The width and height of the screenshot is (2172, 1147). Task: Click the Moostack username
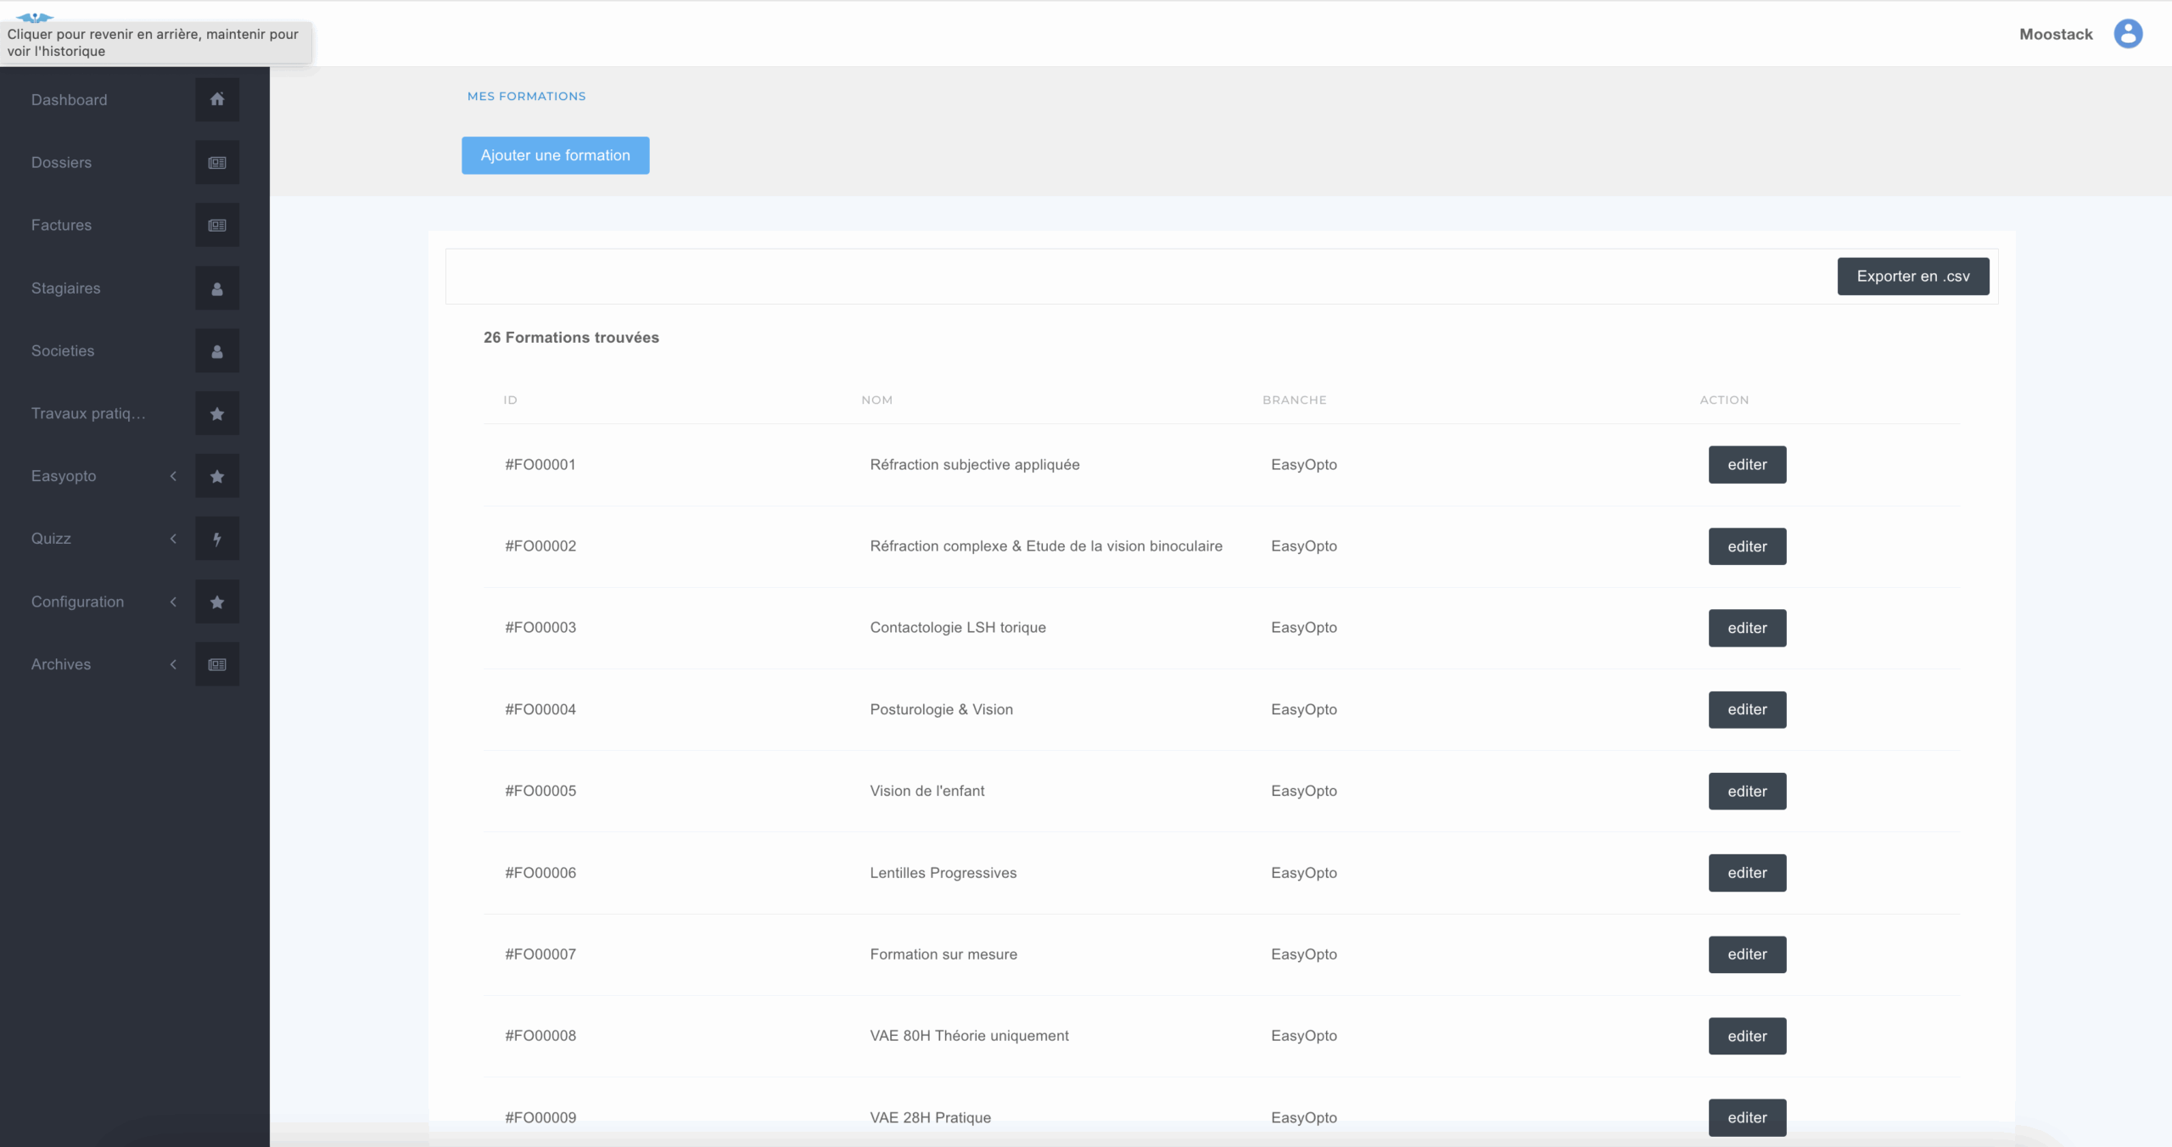click(2056, 34)
